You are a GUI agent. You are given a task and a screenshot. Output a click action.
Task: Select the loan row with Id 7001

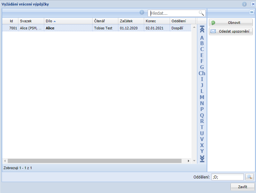click(x=97, y=28)
